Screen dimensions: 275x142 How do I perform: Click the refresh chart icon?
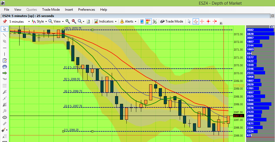(88, 21)
